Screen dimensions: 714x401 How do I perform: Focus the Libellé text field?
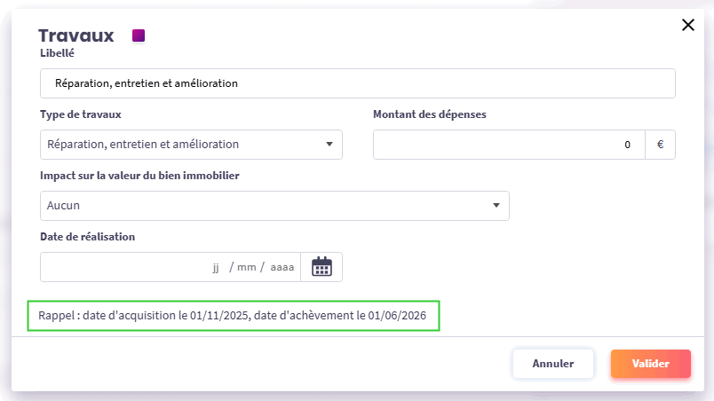pyautogui.click(x=358, y=83)
